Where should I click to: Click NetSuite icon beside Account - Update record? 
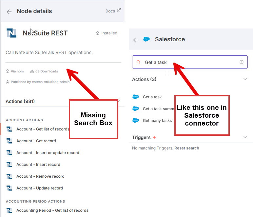click(9, 188)
